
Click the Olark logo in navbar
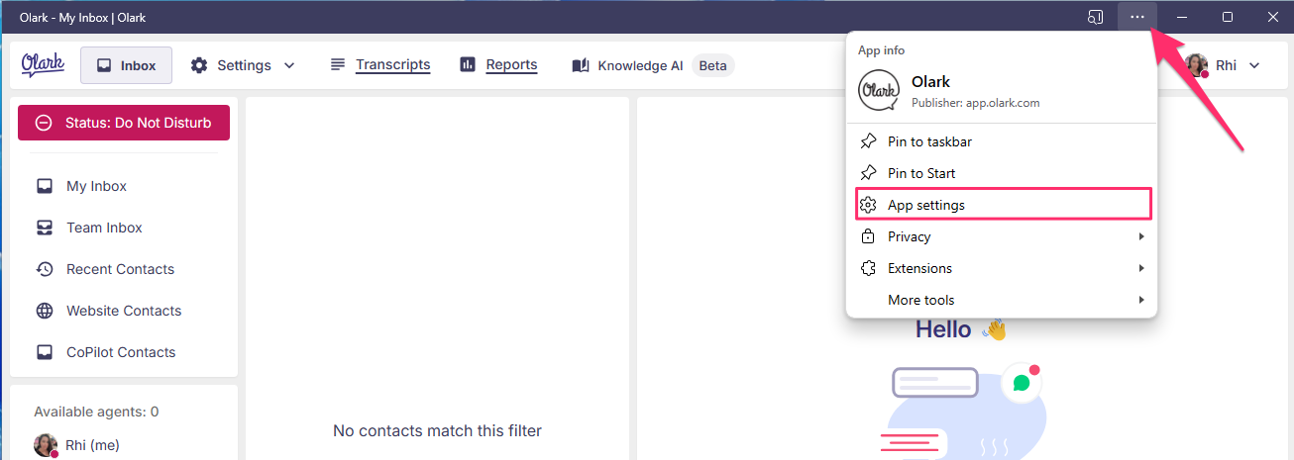[43, 65]
